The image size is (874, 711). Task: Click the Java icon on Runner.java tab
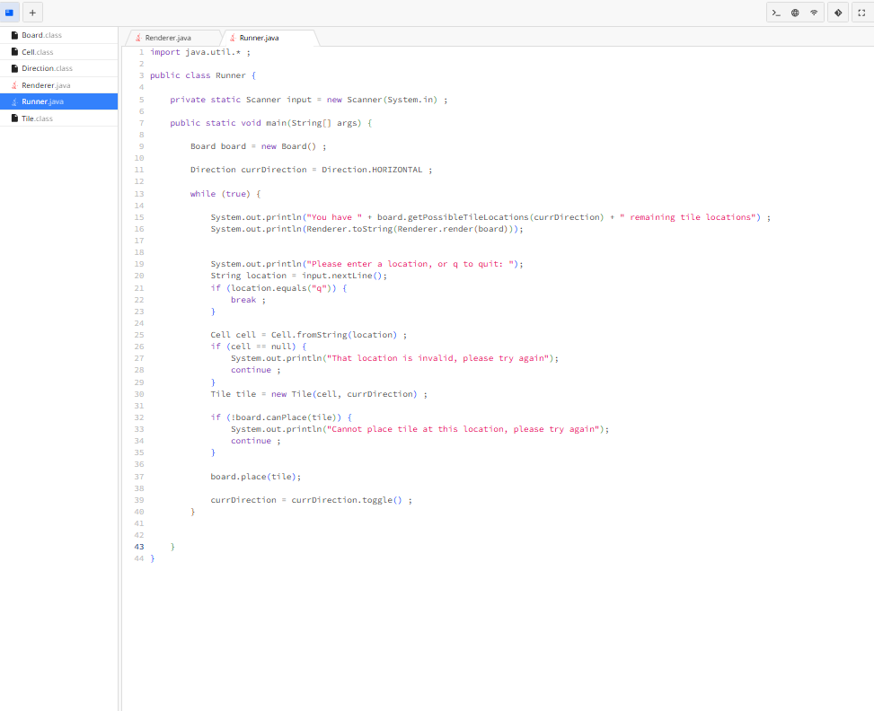tap(234, 39)
